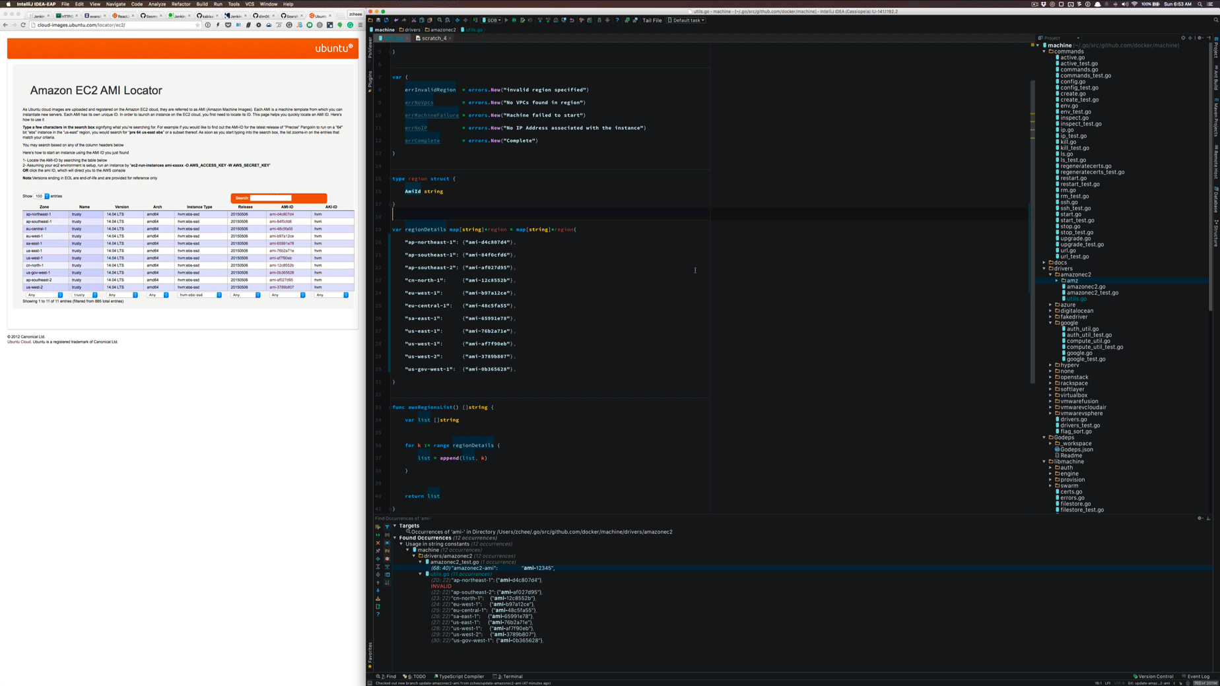Click the VCS revert arrow icon
This screenshot has width=1220, height=686.
[x=572, y=20]
